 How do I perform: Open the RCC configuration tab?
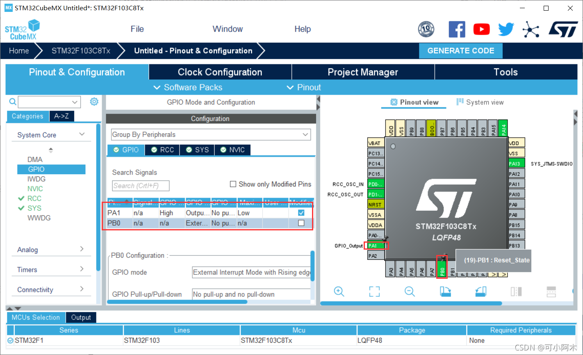[x=162, y=150]
